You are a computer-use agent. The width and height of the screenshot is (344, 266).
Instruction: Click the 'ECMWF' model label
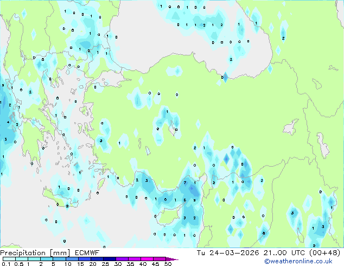click(x=87, y=253)
